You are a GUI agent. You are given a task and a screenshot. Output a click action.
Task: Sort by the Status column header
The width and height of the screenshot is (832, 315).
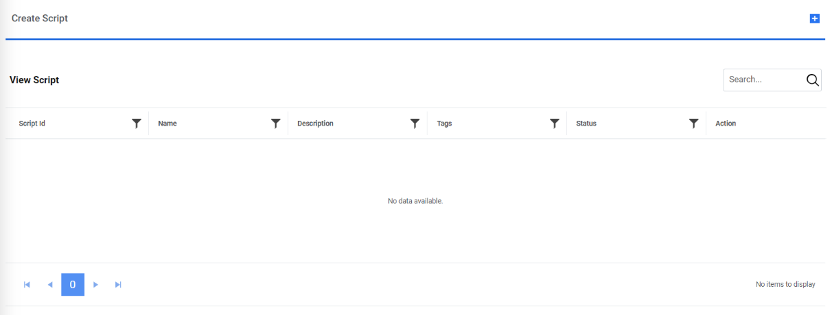586,124
